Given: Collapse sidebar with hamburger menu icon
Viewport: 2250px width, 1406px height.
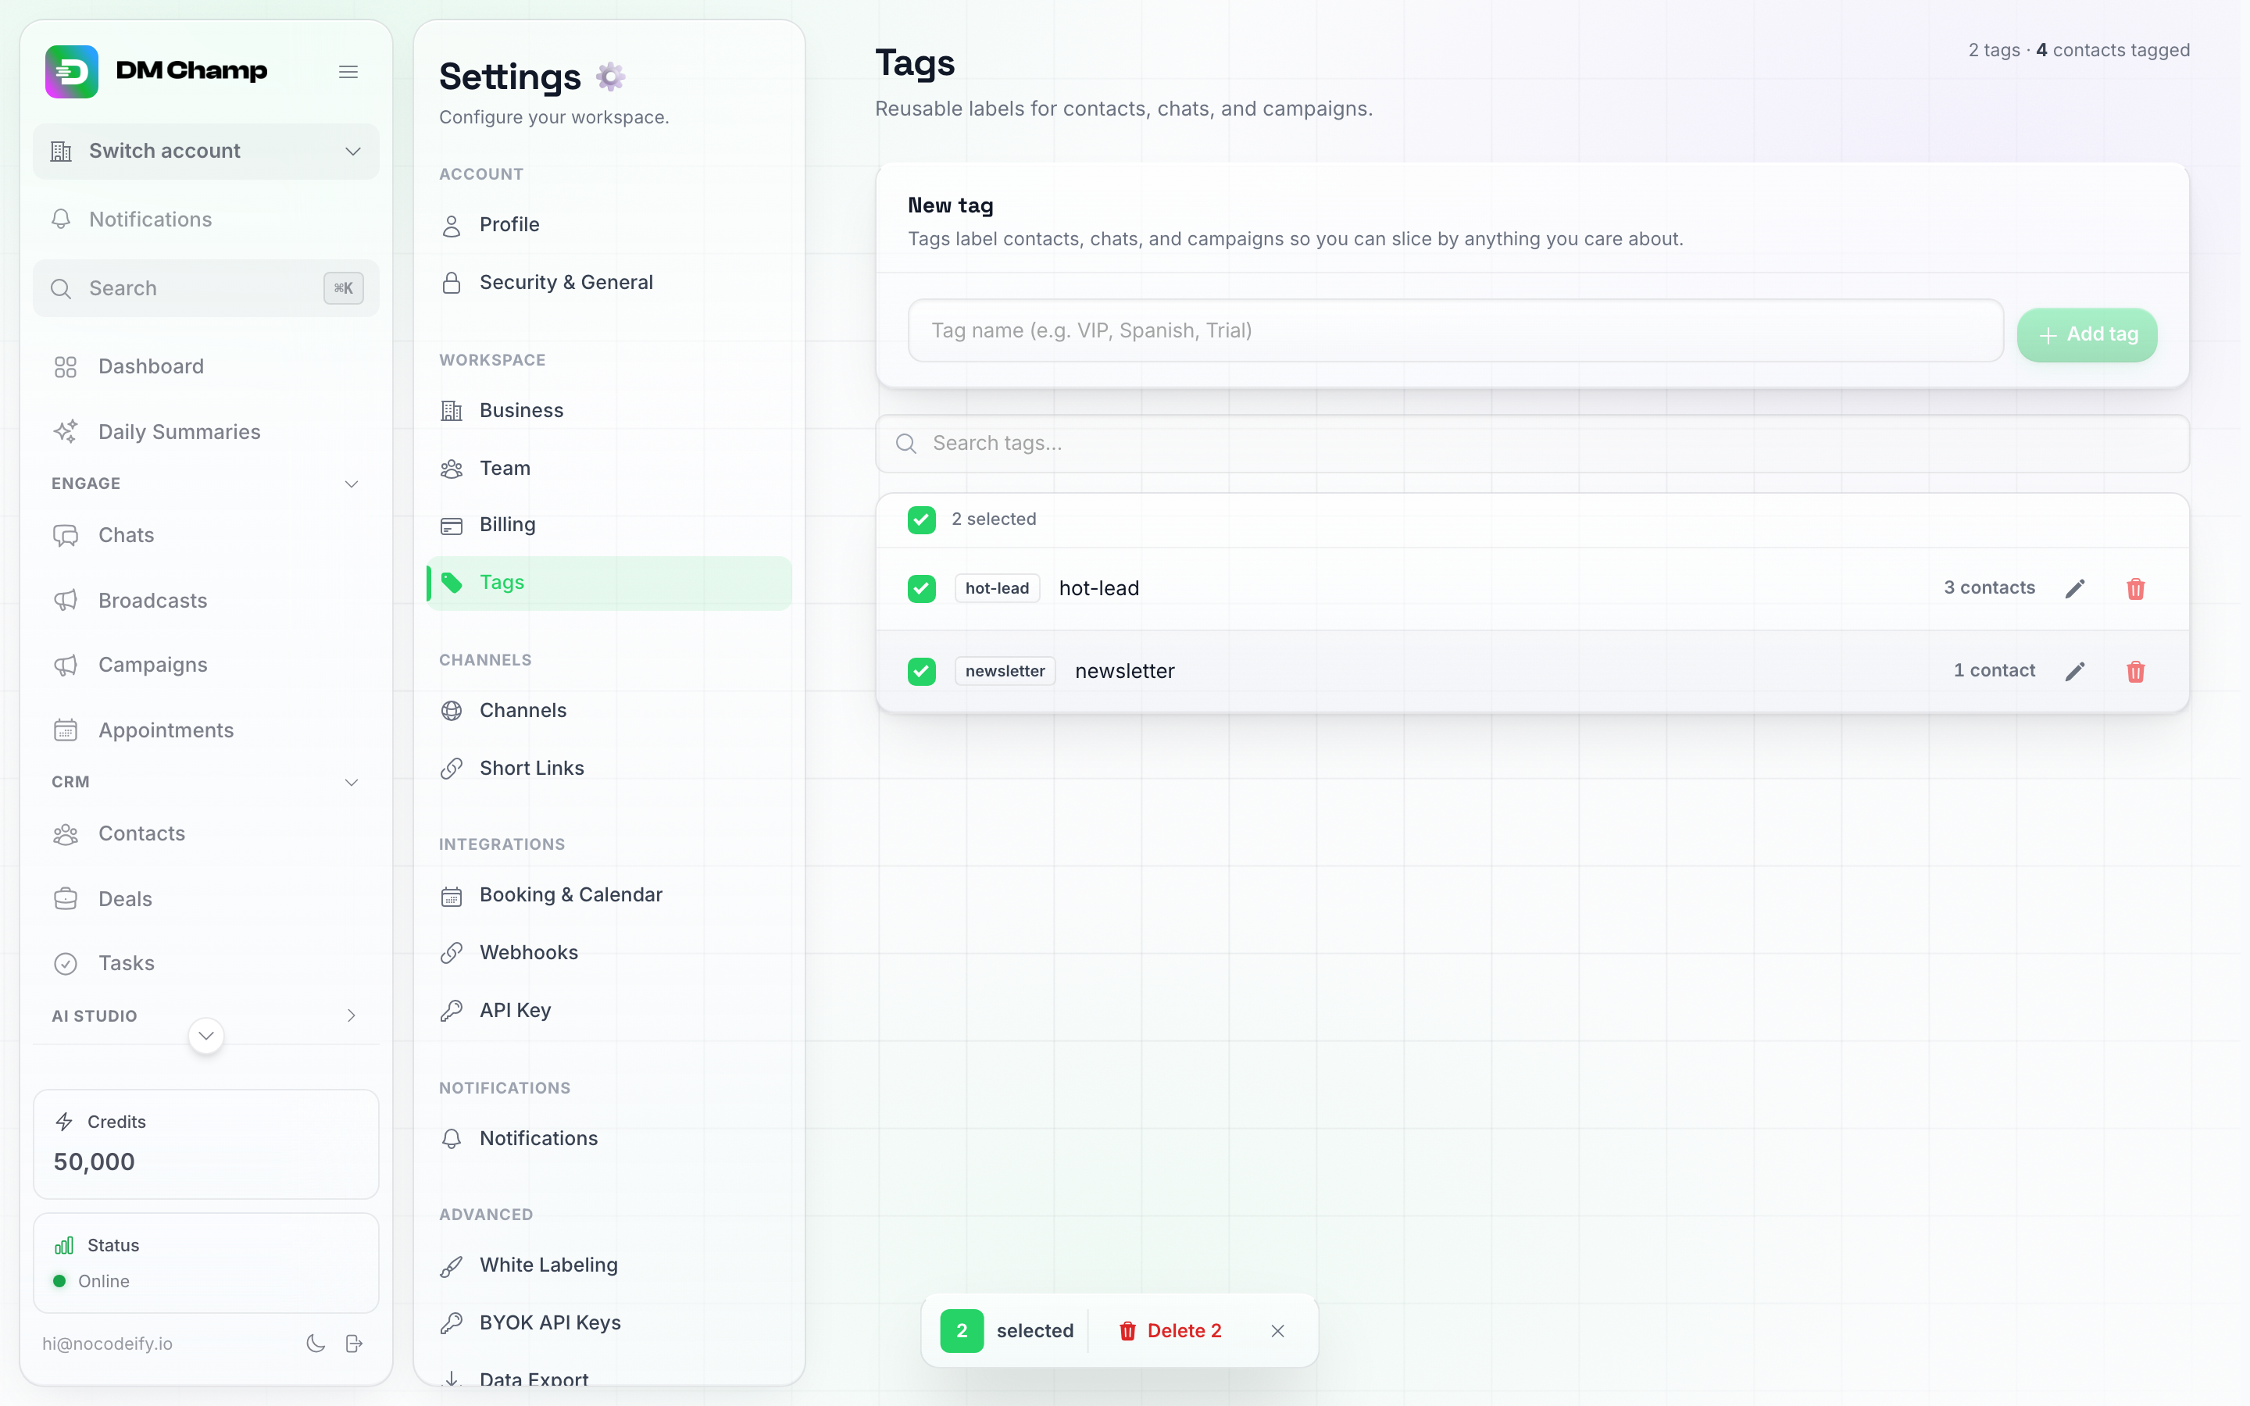Looking at the screenshot, I should click(x=348, y=72).
